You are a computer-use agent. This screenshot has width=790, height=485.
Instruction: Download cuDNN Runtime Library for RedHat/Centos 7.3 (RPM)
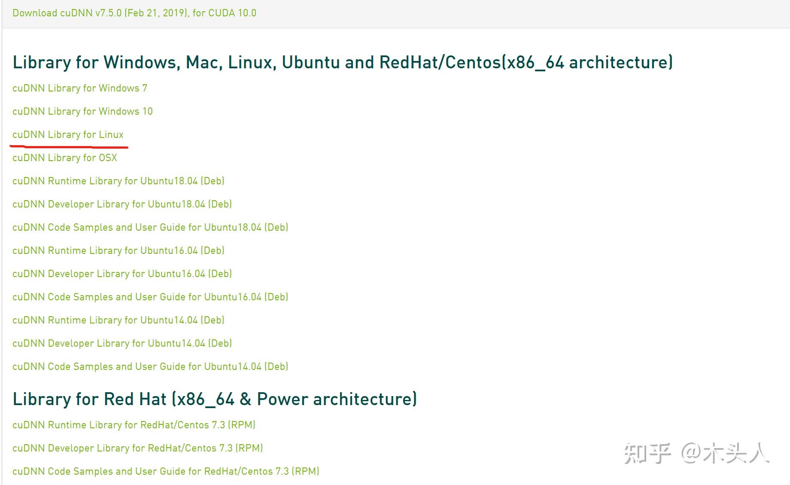pyautogui.click(x=134, y=425)
